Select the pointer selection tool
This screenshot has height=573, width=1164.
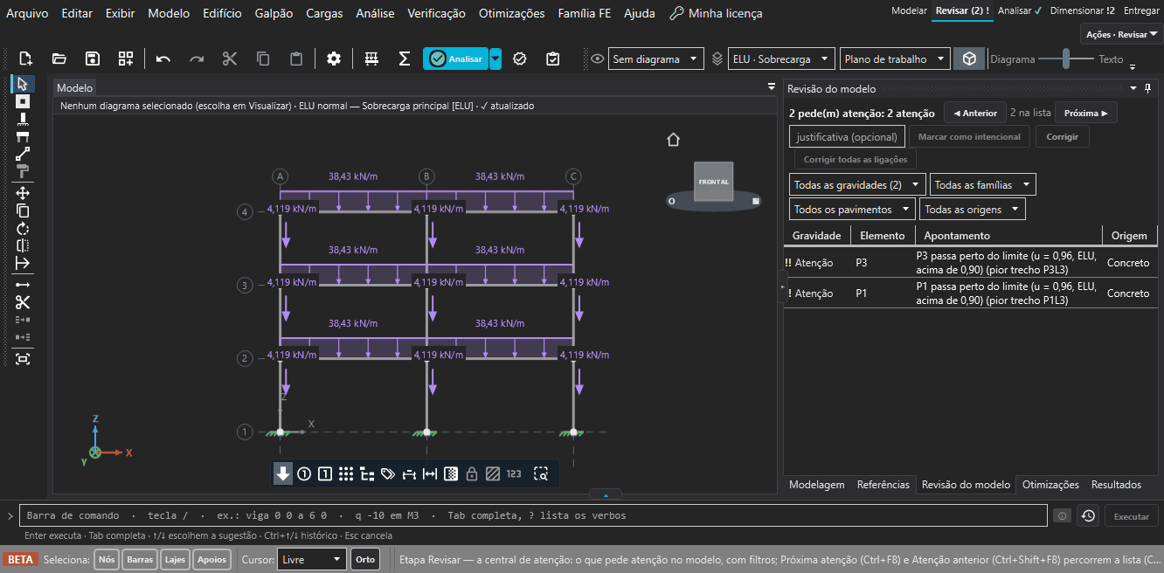pos(23,84)
